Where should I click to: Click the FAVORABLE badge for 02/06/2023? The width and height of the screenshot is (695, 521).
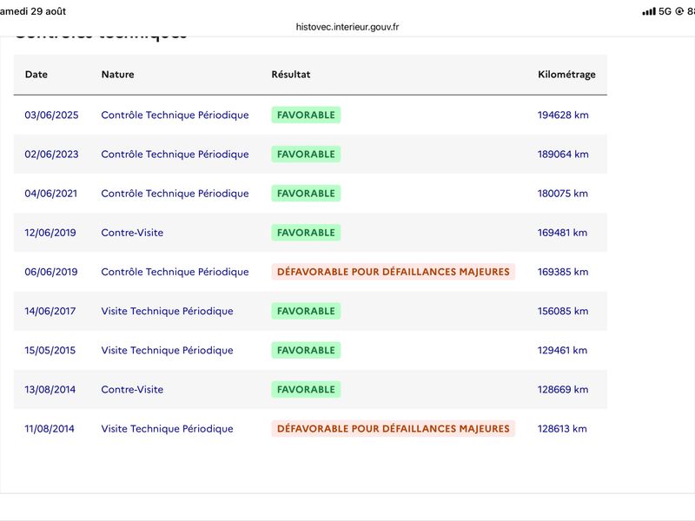[306, 155]
